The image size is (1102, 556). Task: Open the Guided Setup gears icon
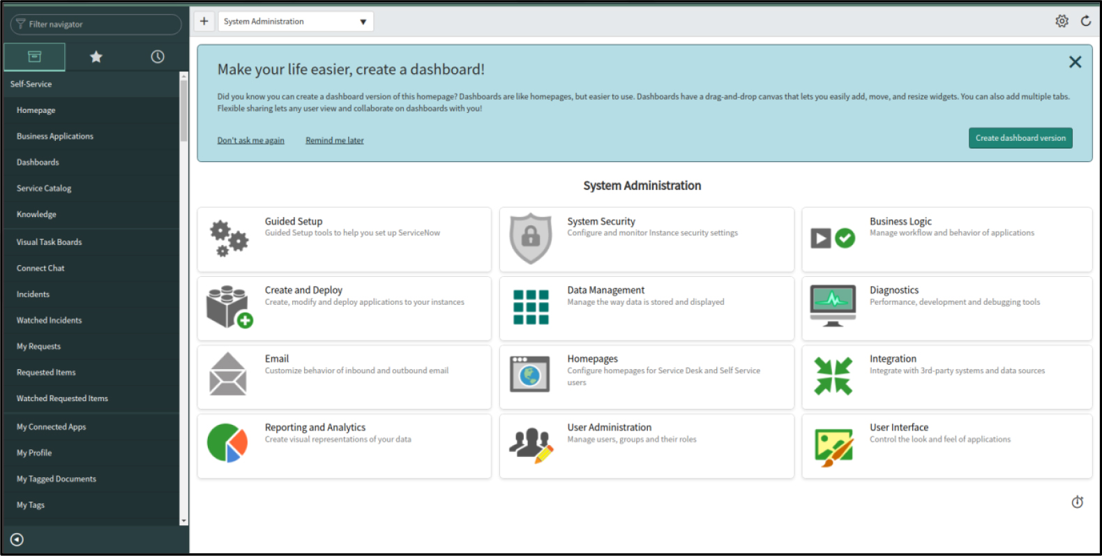click(x=229, y=239)
